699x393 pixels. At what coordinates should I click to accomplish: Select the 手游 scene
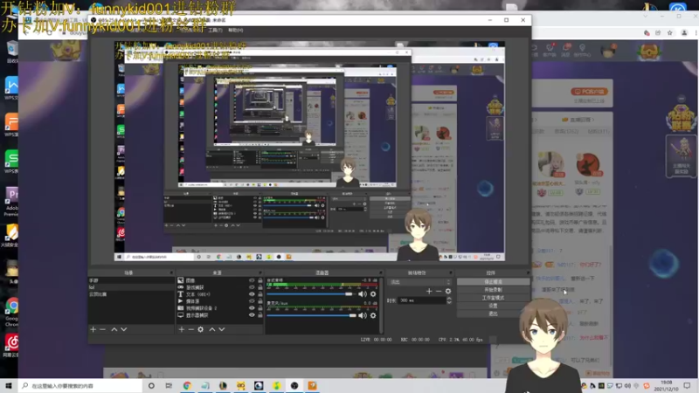pos(132,280)
